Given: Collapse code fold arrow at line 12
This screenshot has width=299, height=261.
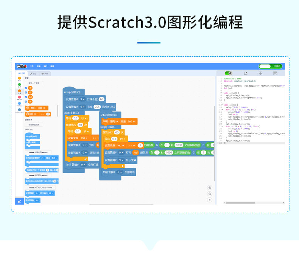Looking at the screenshot, I should click(x=223, y=105).
